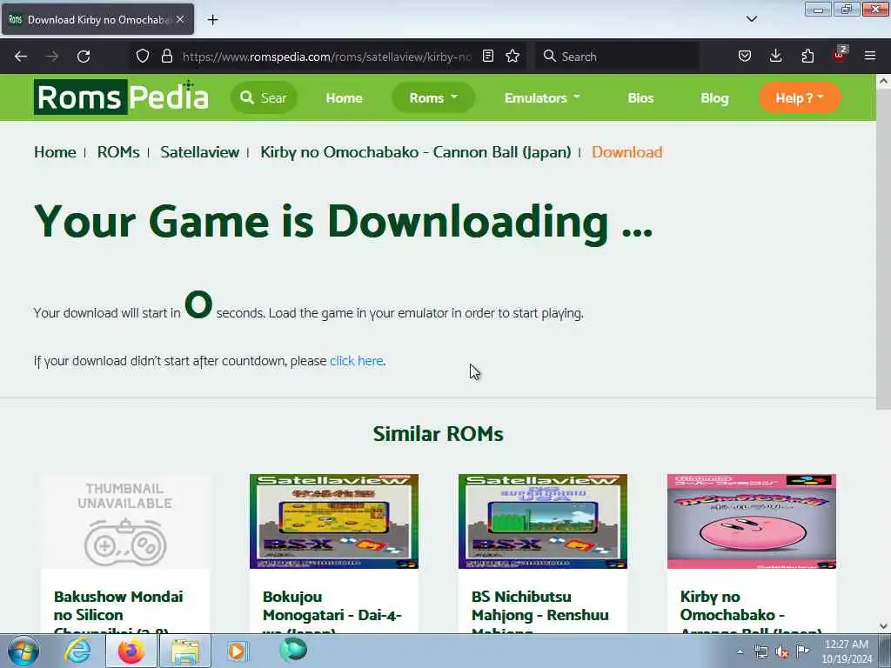This screenshot has width=891, height=668.
Task: Click the Satellaview breadcrumb link
Action: (x=199, y=152)
